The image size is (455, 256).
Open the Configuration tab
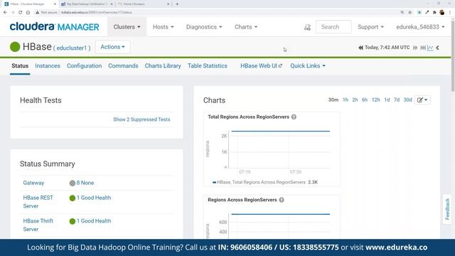(x=84, y=66)
